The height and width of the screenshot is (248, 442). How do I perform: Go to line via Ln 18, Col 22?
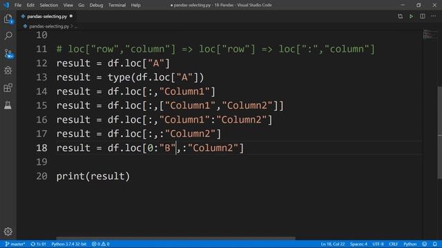(x=333, y=244)
